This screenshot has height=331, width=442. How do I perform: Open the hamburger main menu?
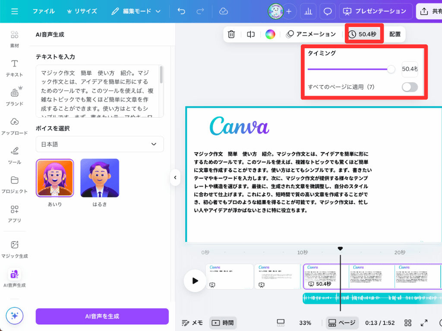15,11
